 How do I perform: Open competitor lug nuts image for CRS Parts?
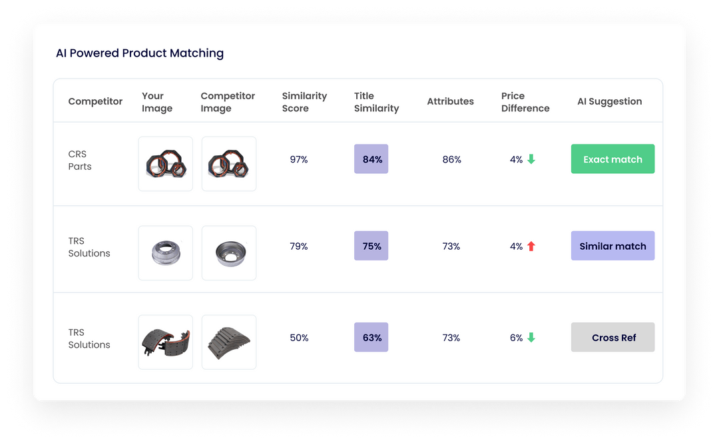228,164
